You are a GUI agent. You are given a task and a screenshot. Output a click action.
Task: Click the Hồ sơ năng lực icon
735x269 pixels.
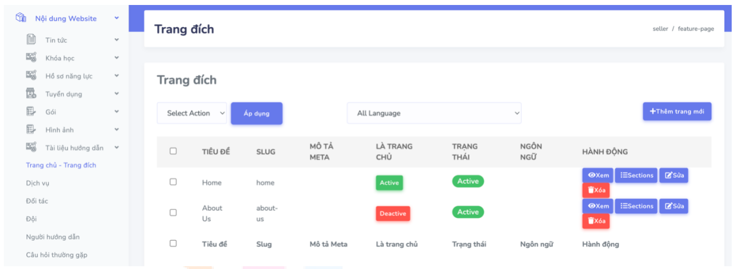tap(32, 75)
